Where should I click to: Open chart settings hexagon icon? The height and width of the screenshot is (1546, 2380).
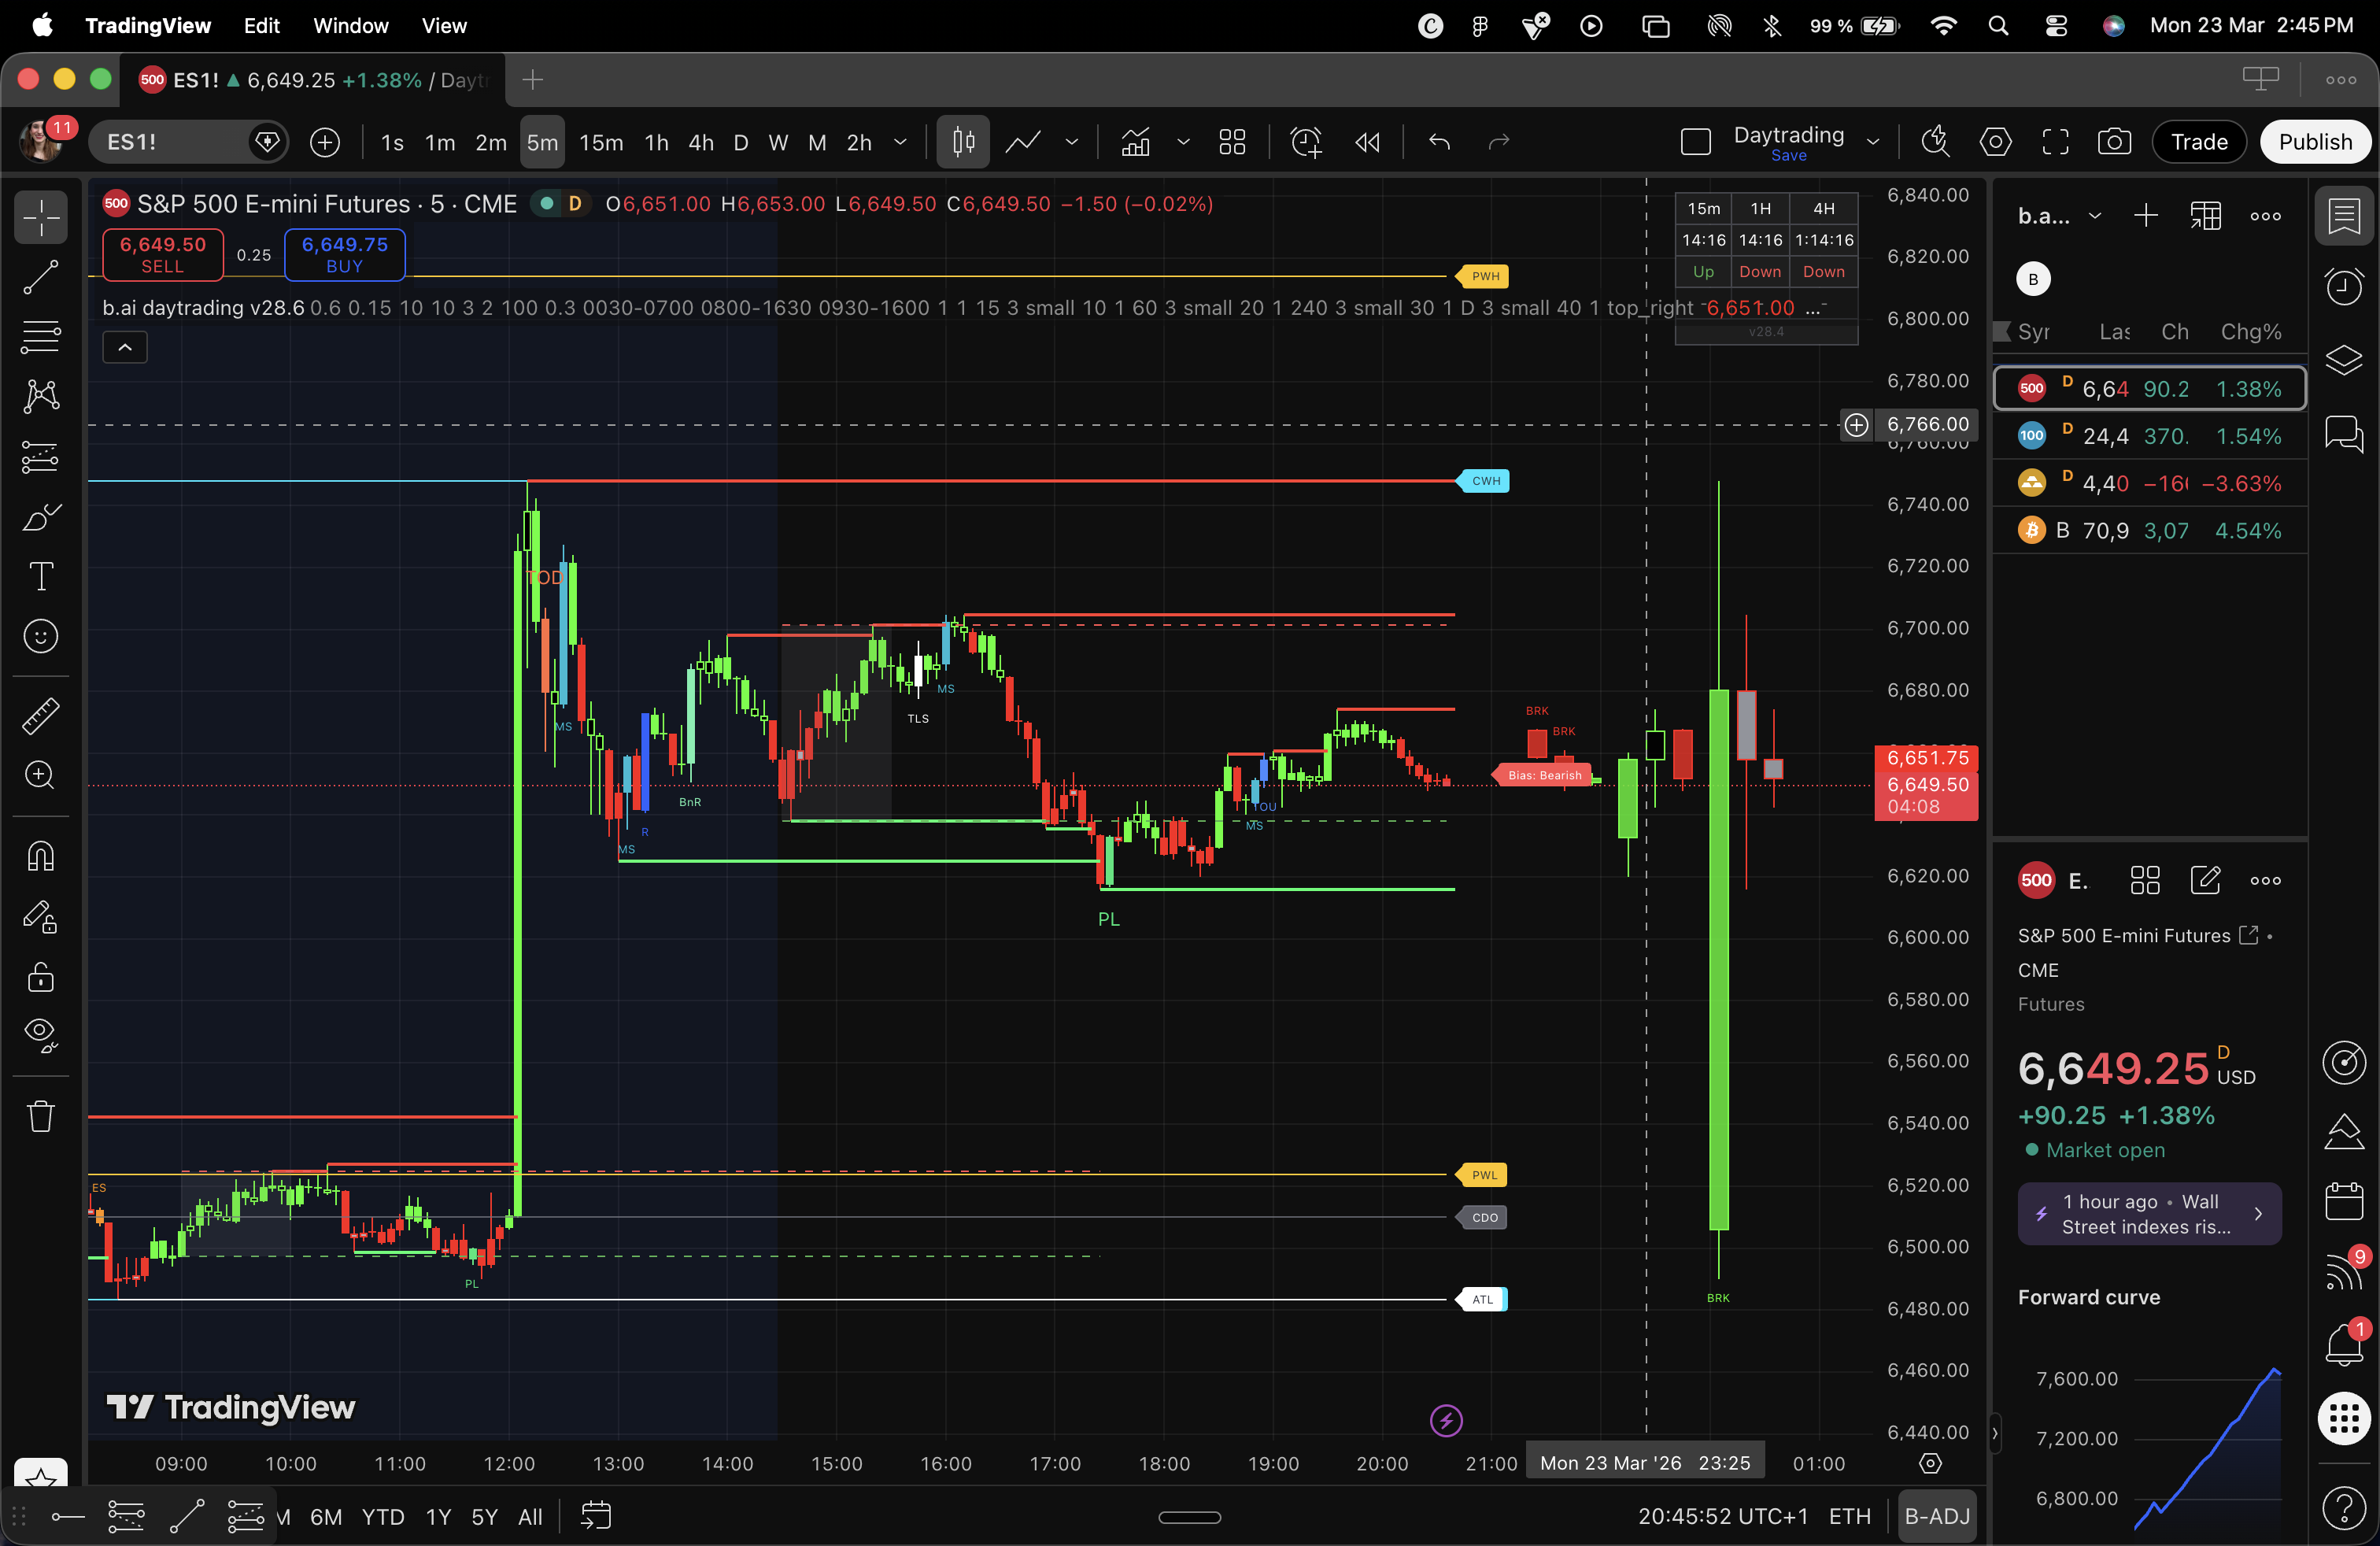tap(1995, 142)
